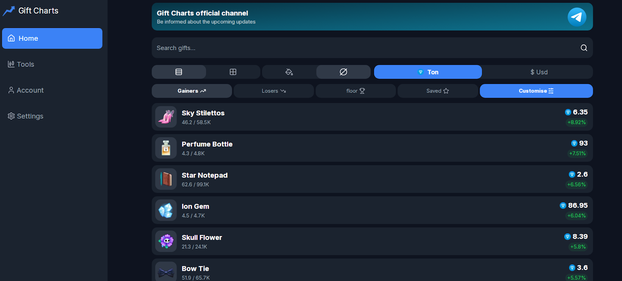
Task: Click the Gift Charts title text
Action: [38, 11]
